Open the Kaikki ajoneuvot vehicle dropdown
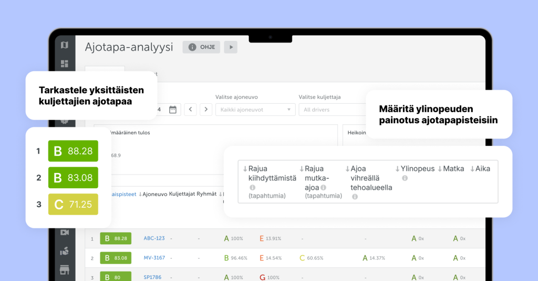538x281 pixels. click(x=255, y=110)
